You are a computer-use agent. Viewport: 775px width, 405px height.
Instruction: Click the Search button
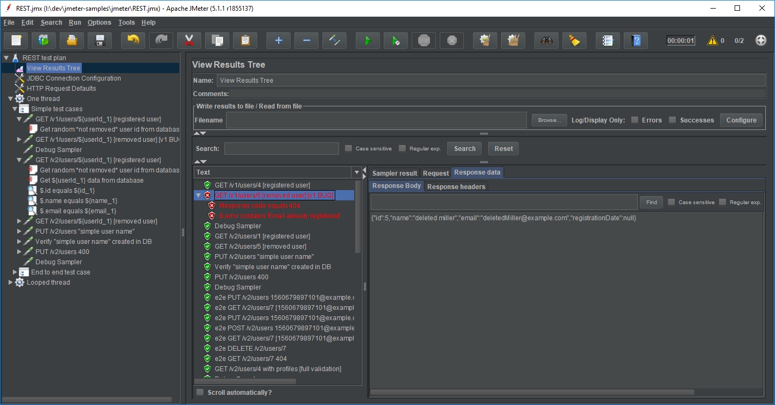(x=464, y=148)
